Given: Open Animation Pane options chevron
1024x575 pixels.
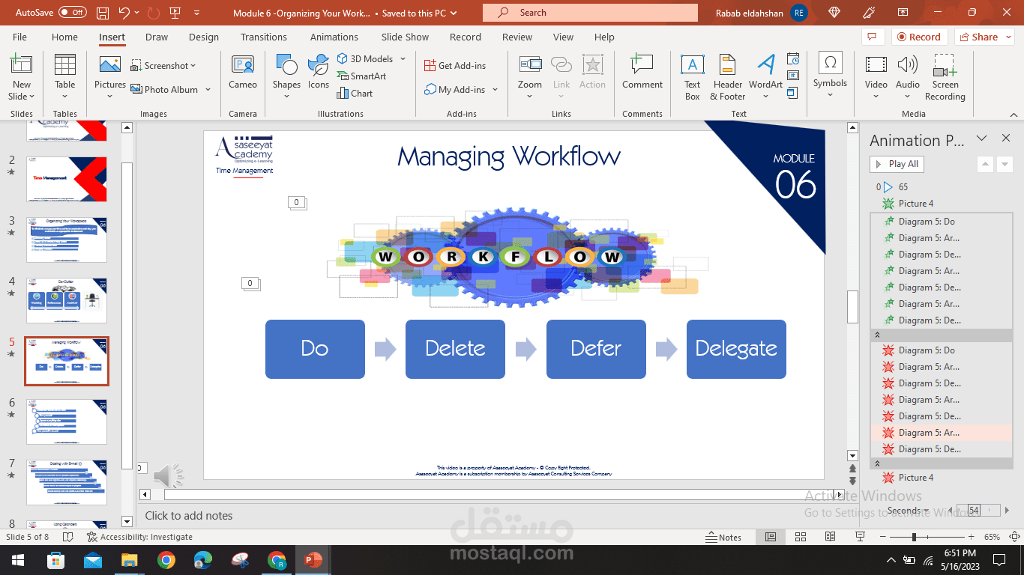Looking at the screenshot, I should 981,139.
